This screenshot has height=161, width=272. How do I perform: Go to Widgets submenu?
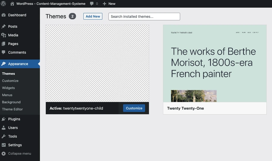point(8,88)
